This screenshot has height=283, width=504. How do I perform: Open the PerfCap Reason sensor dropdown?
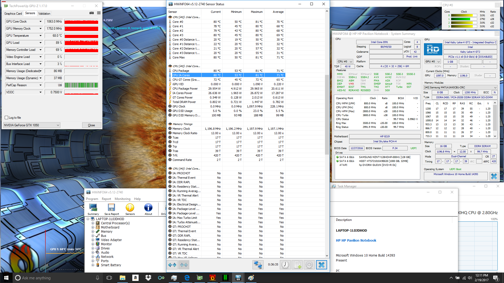[40, 85]
